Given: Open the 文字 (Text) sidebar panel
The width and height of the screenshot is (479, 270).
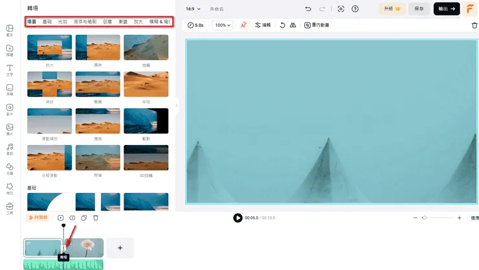Looking at the screenshot, I should (x=10, y=70).
